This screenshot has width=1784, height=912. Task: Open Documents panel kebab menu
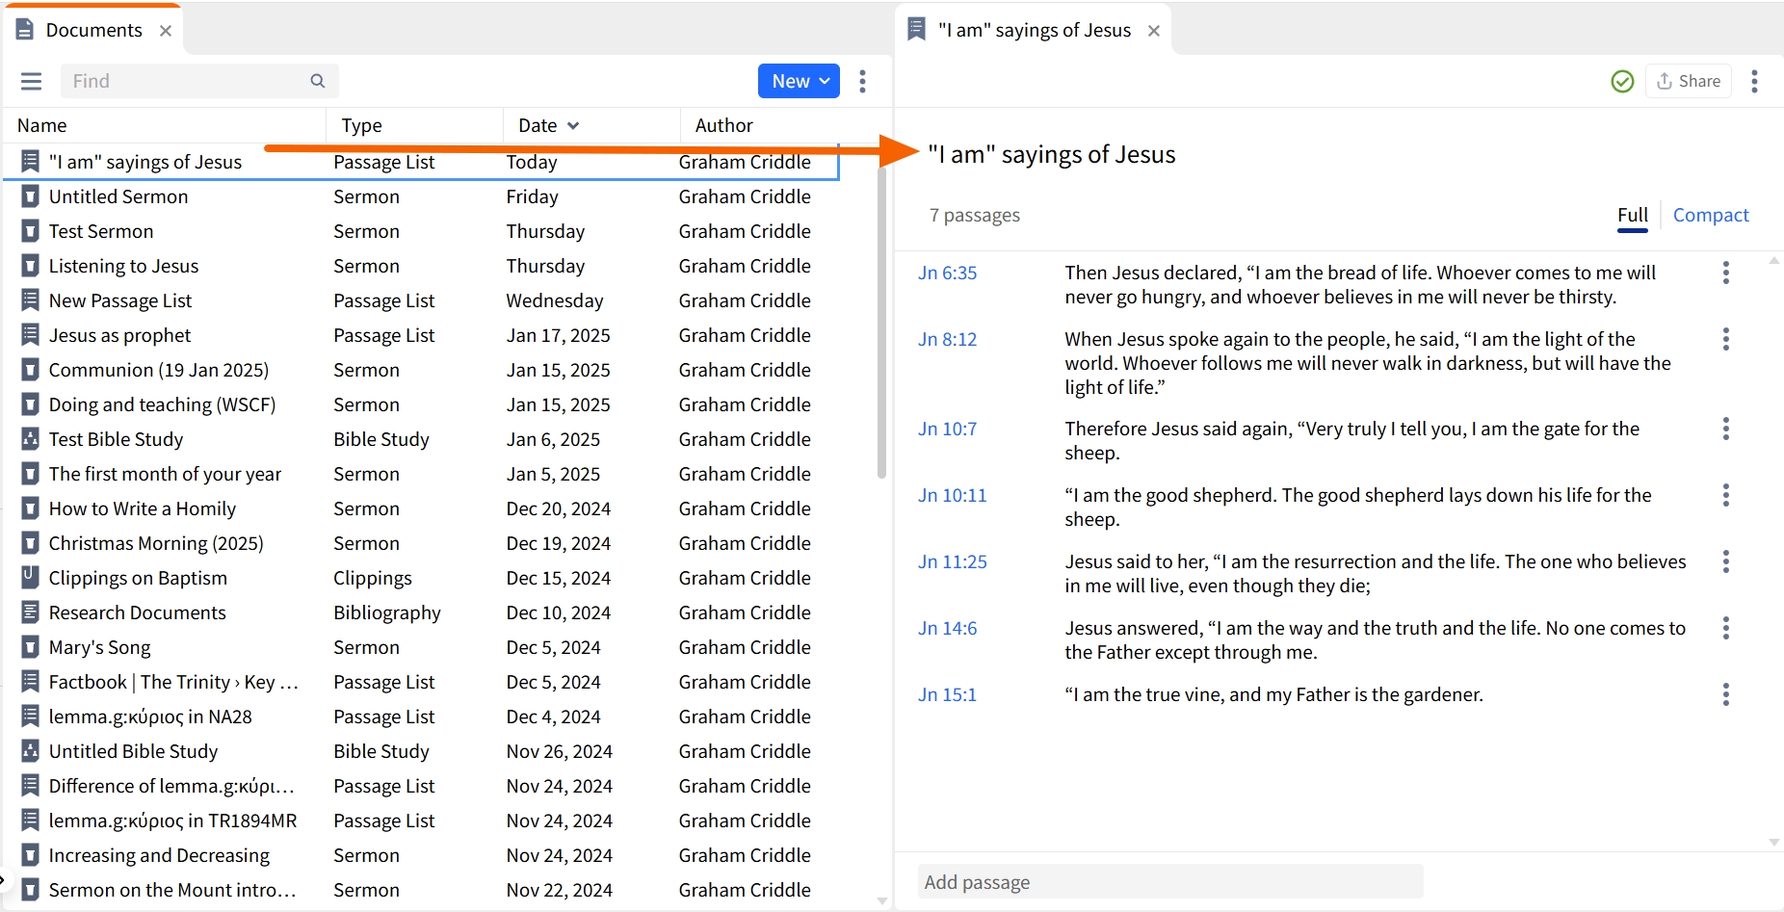tap(862, 81)
